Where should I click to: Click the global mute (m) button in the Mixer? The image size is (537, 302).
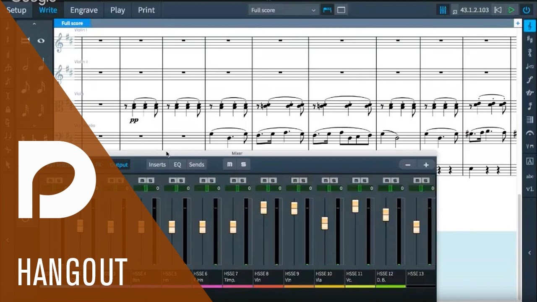pos(229,164)
